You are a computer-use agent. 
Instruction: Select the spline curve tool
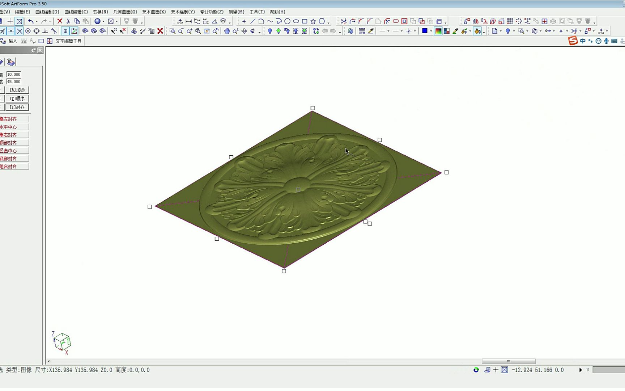tap(270, 21)
